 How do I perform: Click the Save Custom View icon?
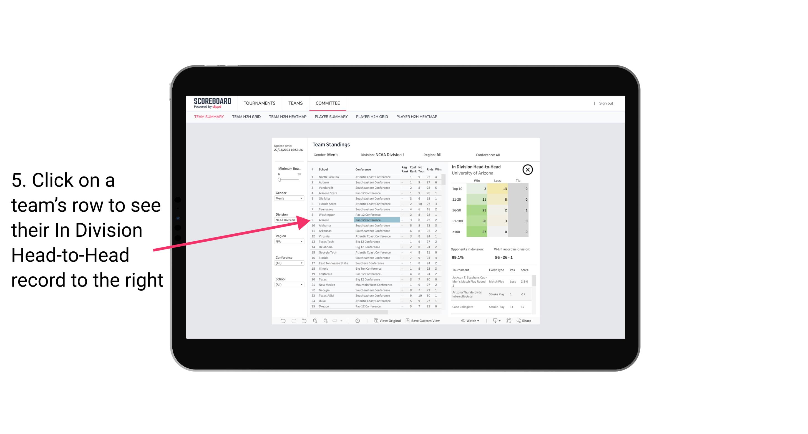click(x=408, y=321)
